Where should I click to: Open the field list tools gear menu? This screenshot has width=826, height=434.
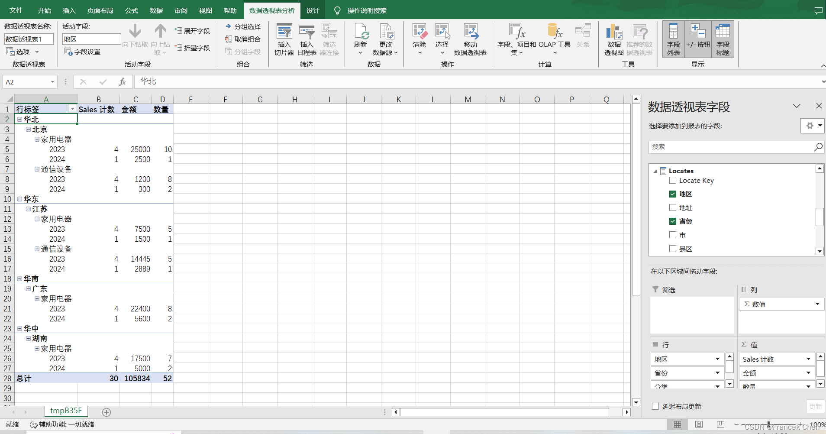pos(812,126)
